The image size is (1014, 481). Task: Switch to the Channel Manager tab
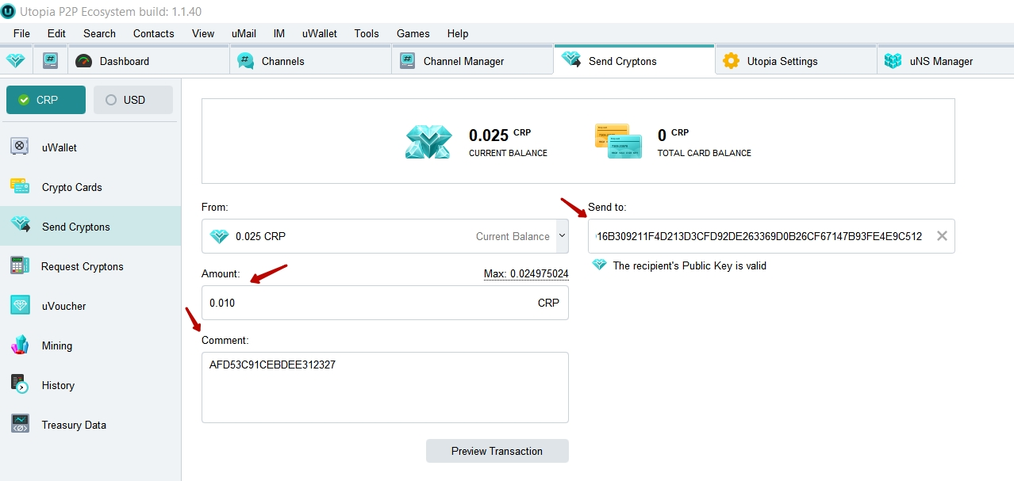(x=473, y=61)
